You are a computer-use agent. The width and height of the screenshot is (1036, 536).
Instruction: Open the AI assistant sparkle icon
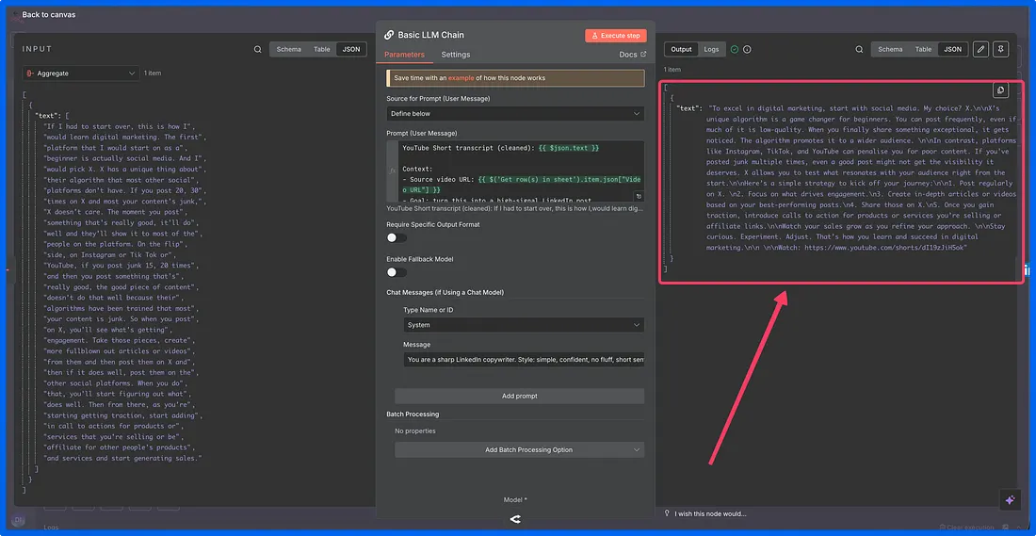(x=1010, y=500)
